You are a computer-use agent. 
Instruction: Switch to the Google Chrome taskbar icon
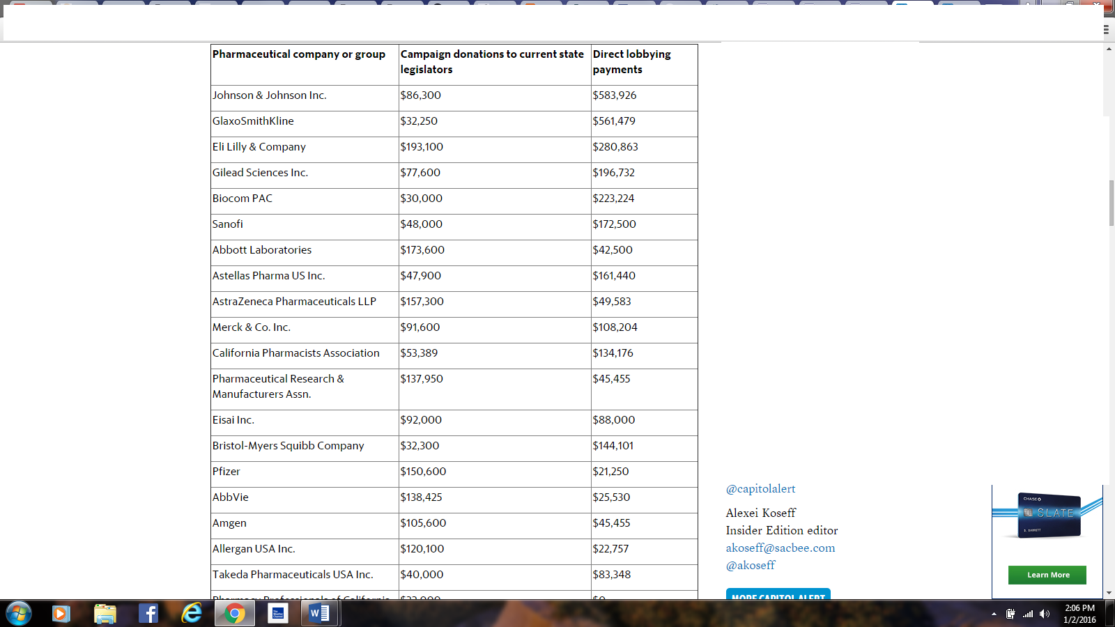(x=235, y=614)
